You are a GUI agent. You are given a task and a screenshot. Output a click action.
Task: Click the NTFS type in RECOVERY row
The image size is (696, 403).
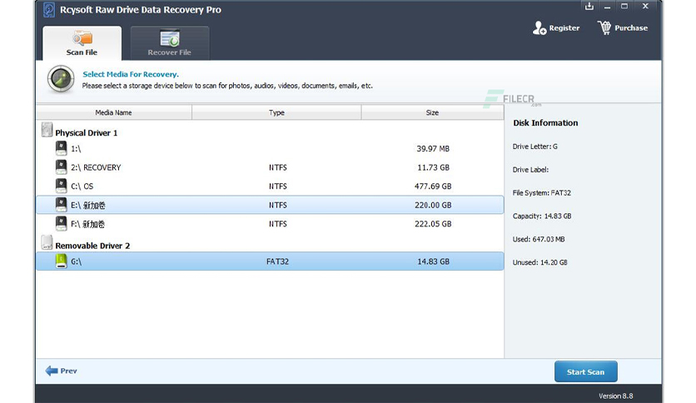tap(278, 167)
